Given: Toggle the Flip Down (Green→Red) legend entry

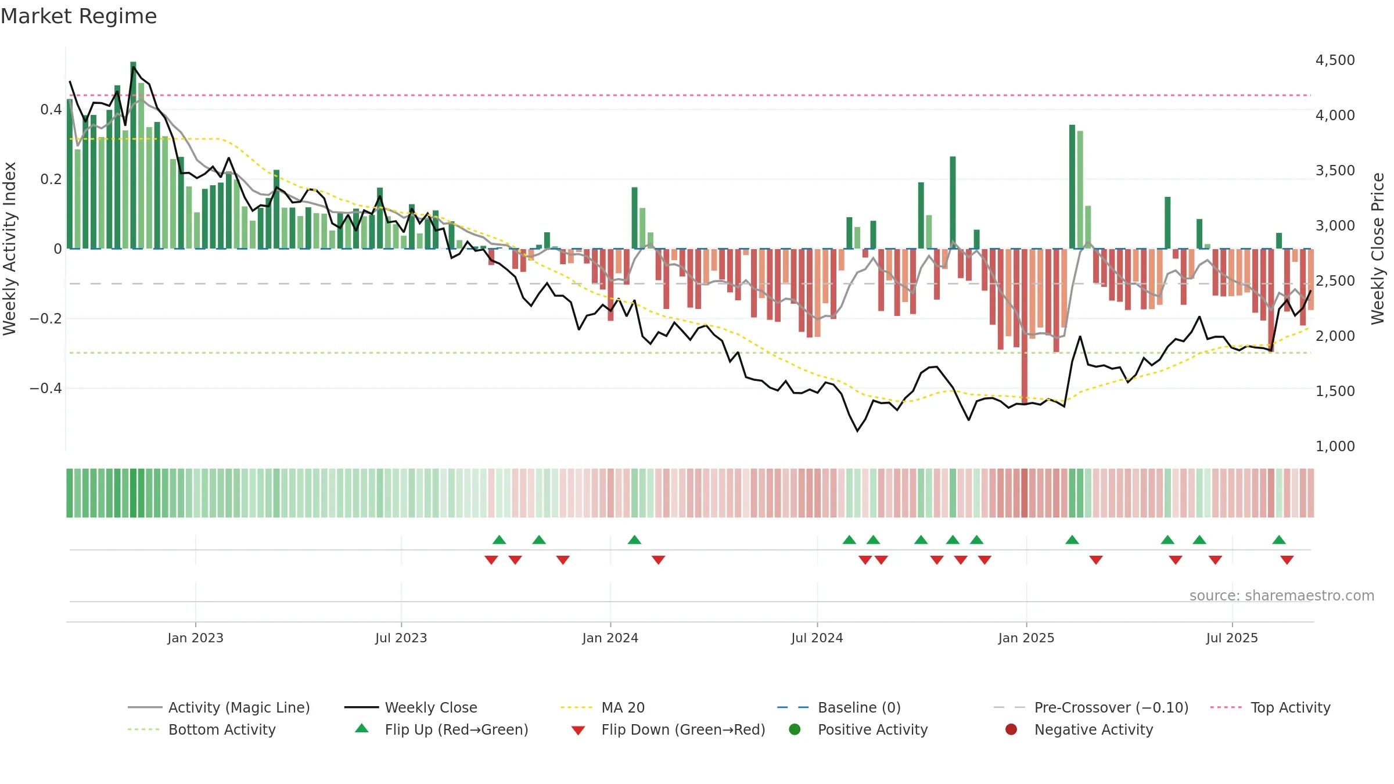Looking at the screenshot, I should point(668,729).
